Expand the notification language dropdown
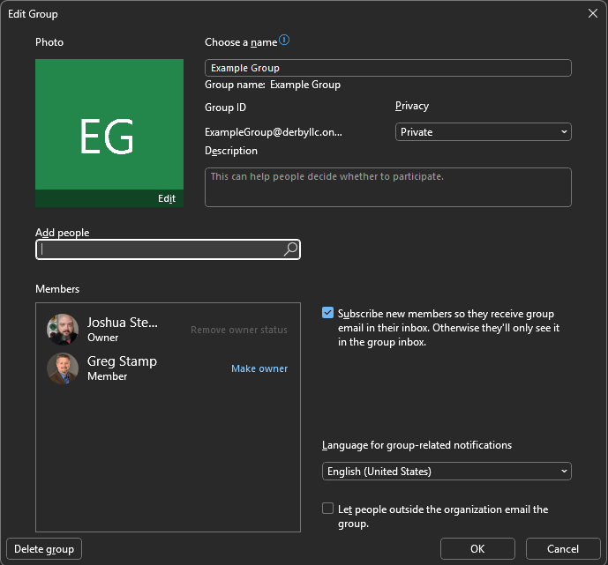This screenshot has width=608, height=565. click(x=447, y=472)
